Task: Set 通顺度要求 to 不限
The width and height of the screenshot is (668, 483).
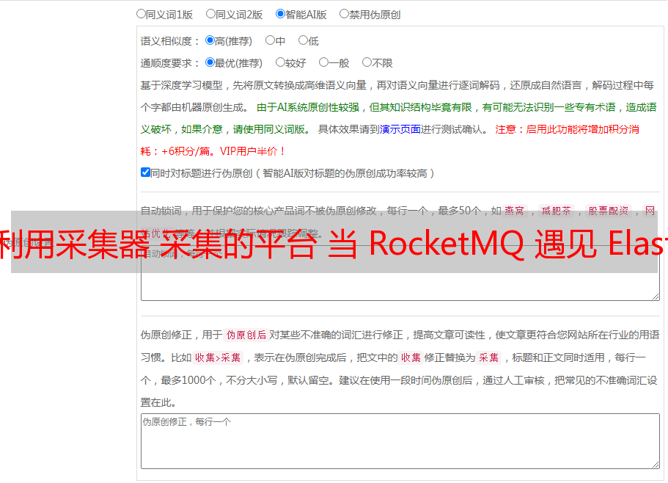Action: coord(367,62)
